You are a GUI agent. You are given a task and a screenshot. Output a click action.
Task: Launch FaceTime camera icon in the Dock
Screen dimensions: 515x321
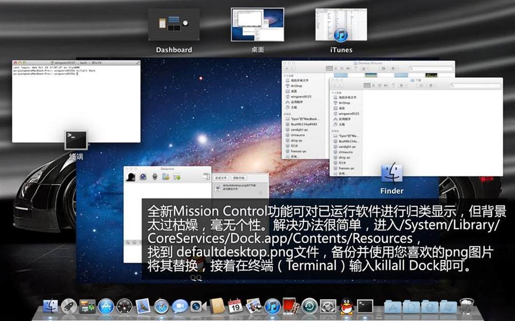point(198,307)
